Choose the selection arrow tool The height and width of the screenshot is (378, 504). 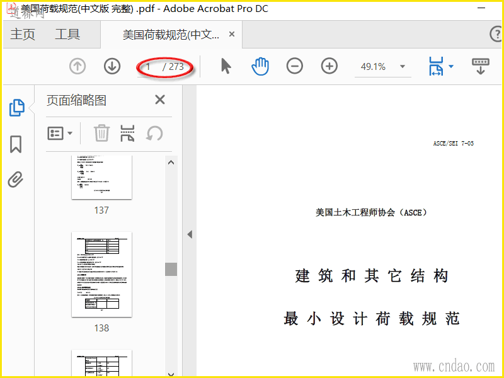pos(226,66)
